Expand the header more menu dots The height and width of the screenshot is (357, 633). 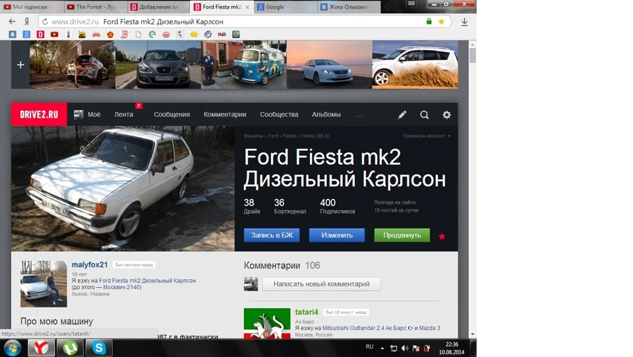point(359,116)
